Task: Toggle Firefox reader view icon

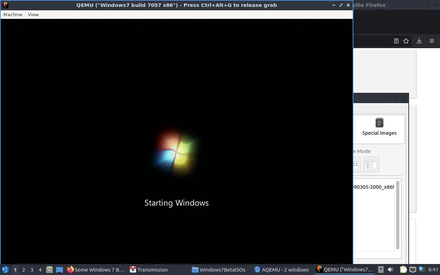Action: pos(396,41)
